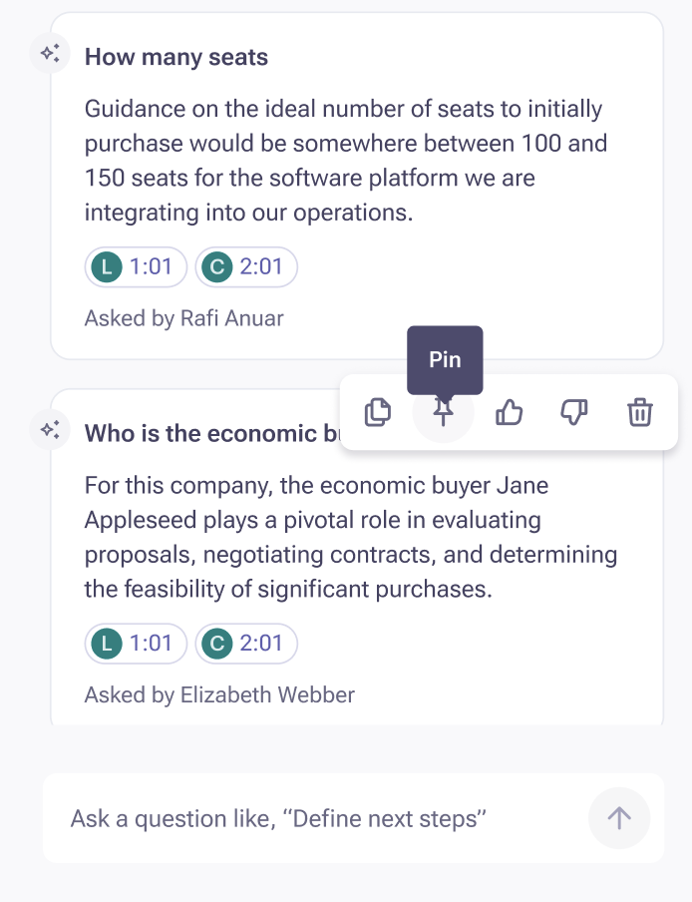Open the L 1:01 timestamp in seats card
Viewport: 692px width, 902px height.
136,267
